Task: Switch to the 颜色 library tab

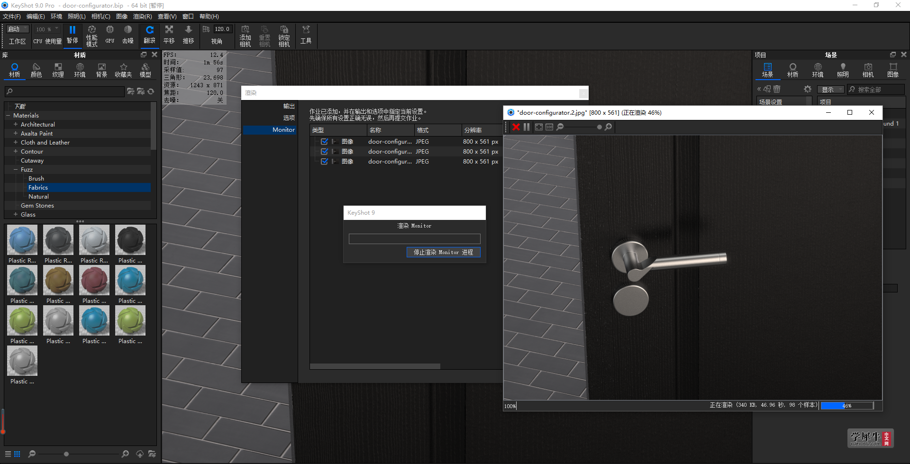Action: 36,70
